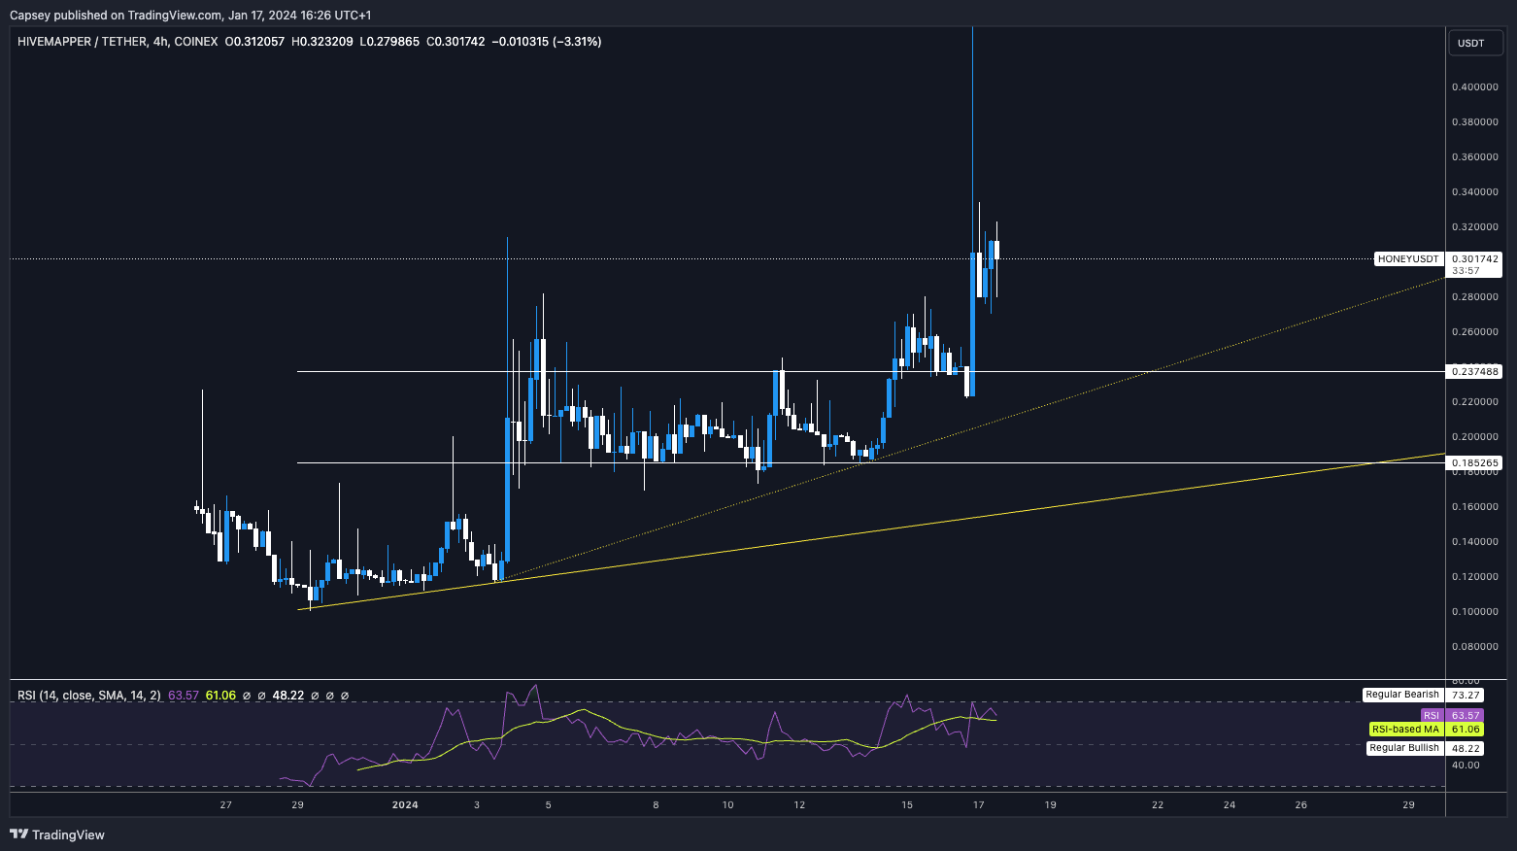Select the RSI indicator legend title
This screenshot has width=1517, height=851.
click(89, 696)
